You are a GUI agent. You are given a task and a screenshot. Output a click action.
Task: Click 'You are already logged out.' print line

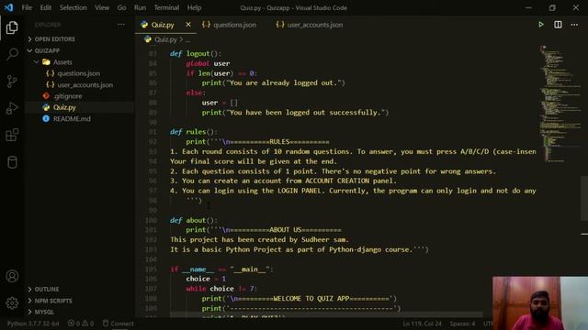point(274,82)
